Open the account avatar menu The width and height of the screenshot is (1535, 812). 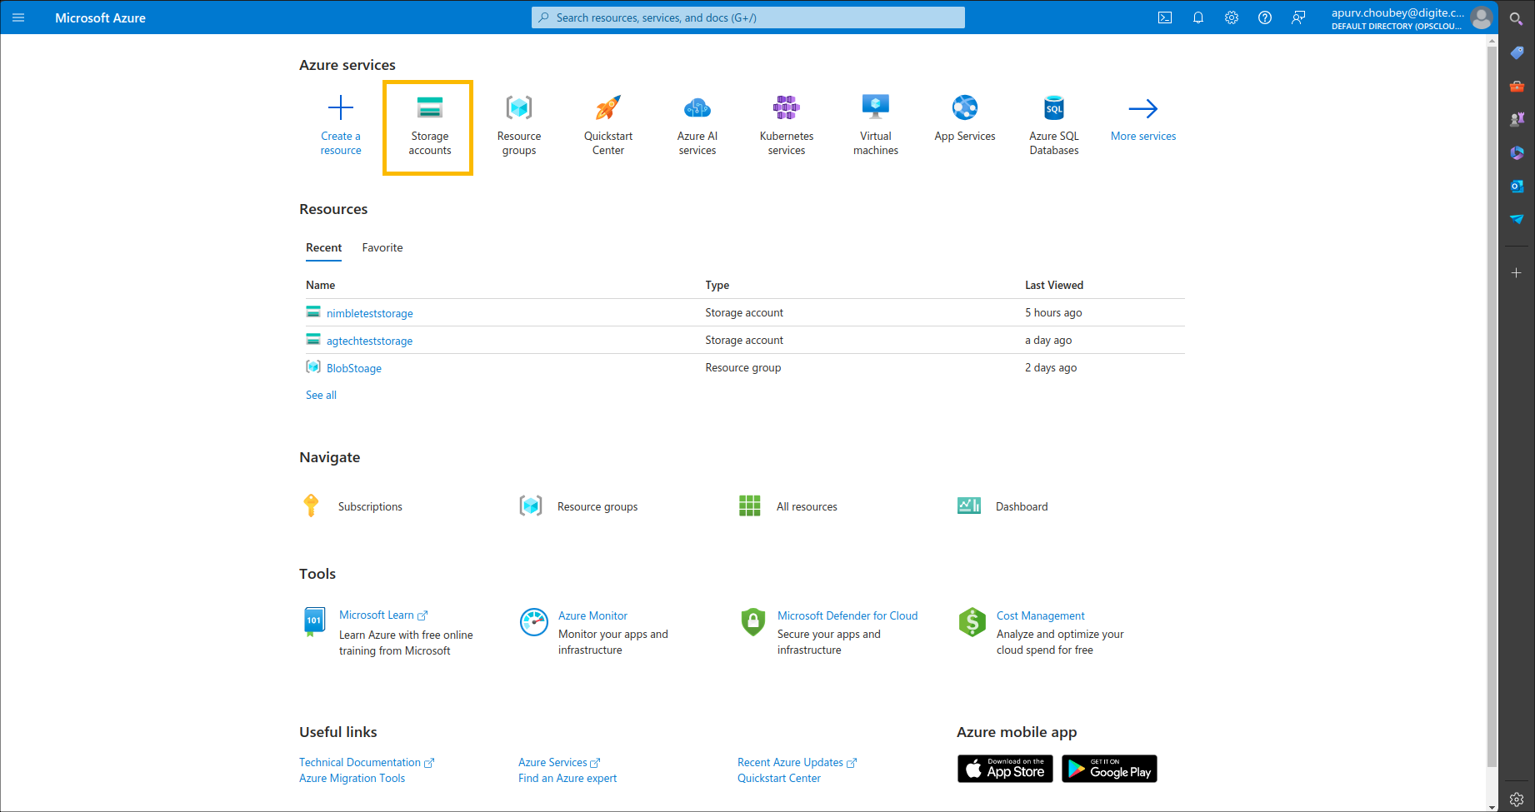click(x=1482, y=17)
